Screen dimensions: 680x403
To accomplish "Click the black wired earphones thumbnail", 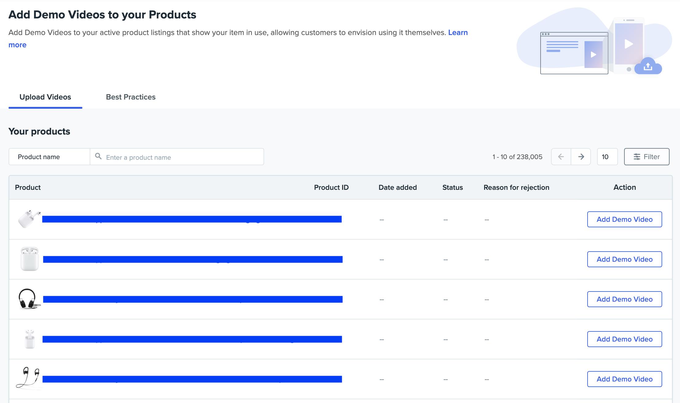I will (28, 378).
